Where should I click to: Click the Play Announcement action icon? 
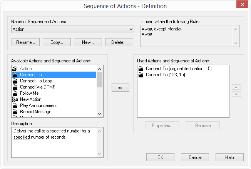tap(15, 105)
